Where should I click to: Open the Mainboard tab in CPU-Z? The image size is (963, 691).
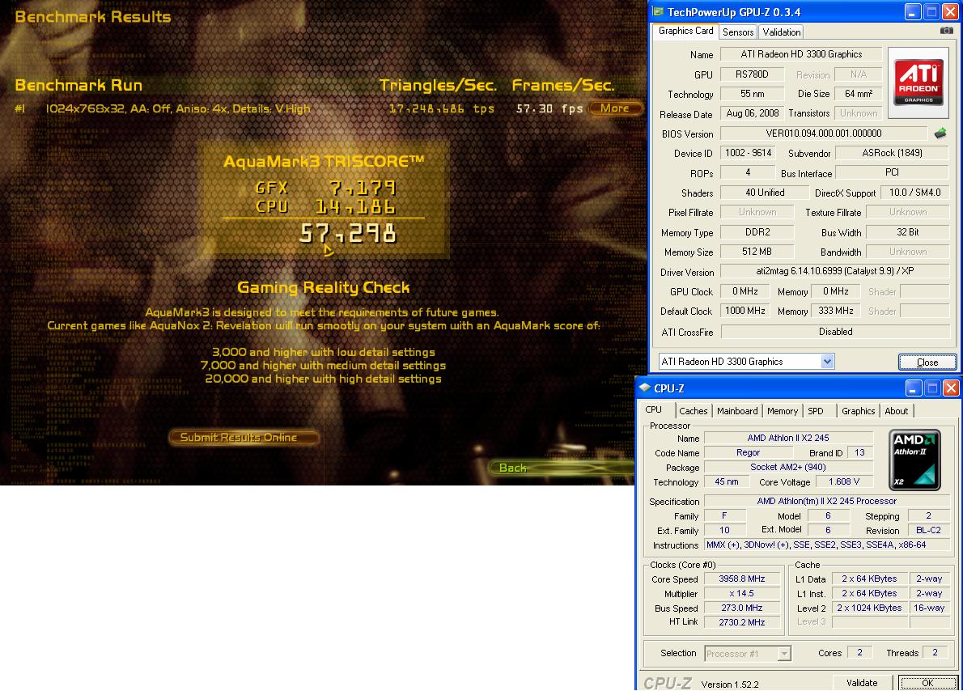coord(737,411)
